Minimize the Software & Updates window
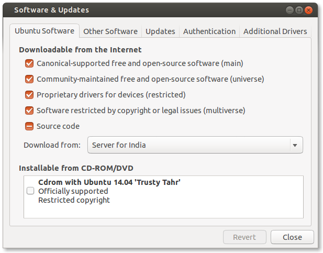 pyautogui.click(x=289, y=10)
